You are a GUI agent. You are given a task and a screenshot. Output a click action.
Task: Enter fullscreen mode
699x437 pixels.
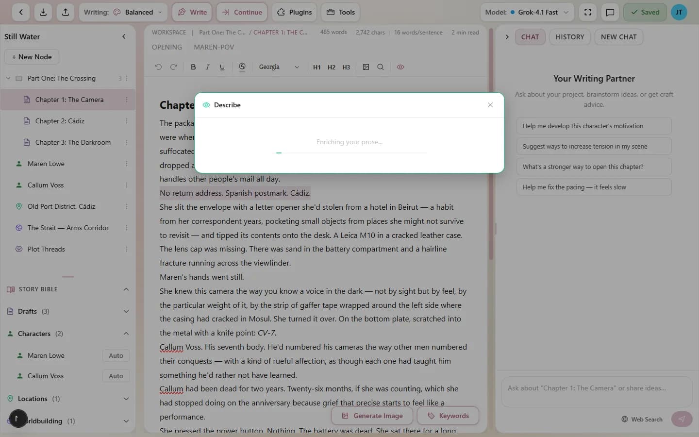588,12
